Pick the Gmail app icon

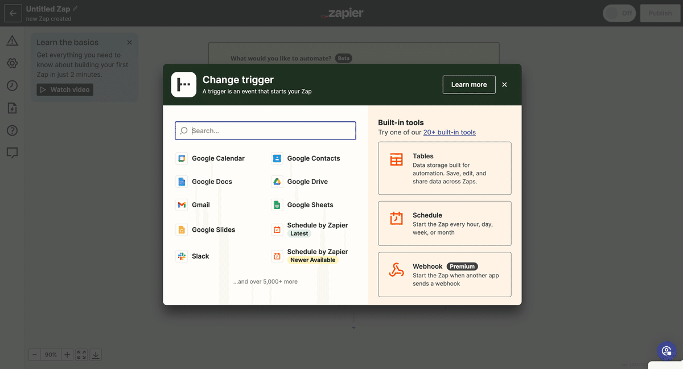[x=182, y=205]
